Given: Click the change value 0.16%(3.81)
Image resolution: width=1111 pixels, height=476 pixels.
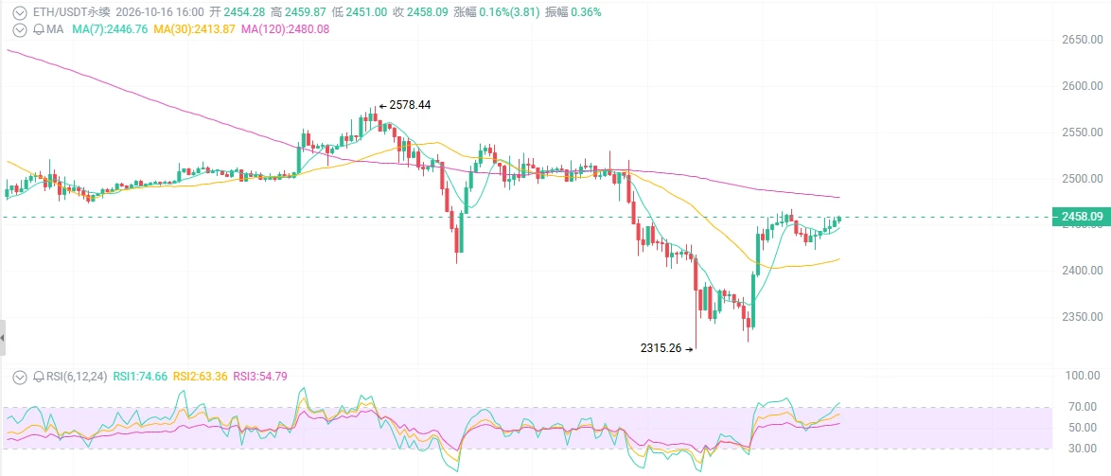Looking at the screenshot, I should pos(507,12).
